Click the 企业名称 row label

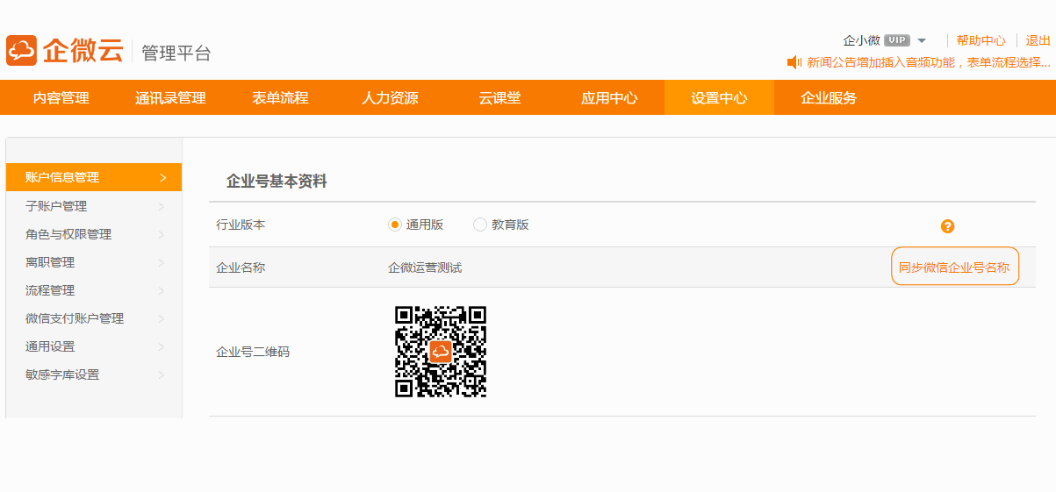click(x=241, y=267)
